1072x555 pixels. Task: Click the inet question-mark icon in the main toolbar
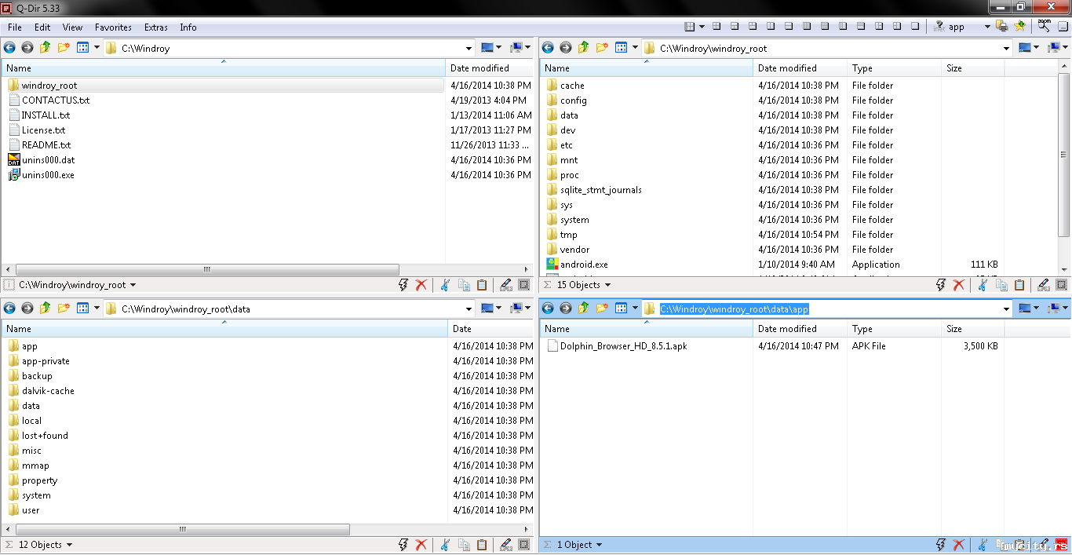click(939, 26)
